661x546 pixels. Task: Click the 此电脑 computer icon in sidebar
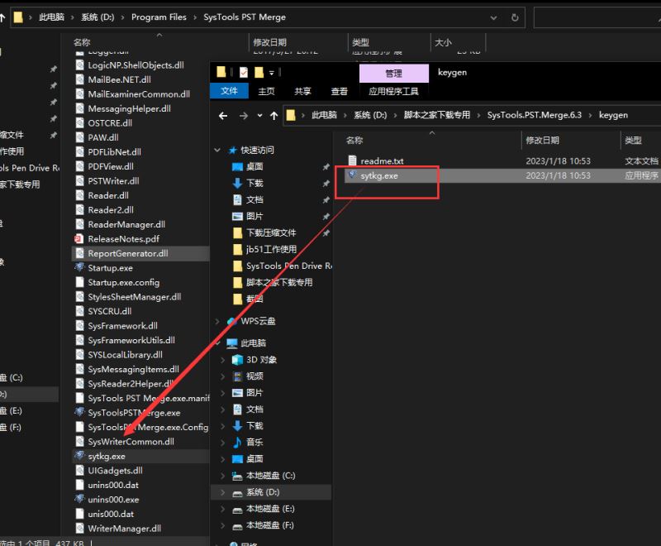click(232, 343)
